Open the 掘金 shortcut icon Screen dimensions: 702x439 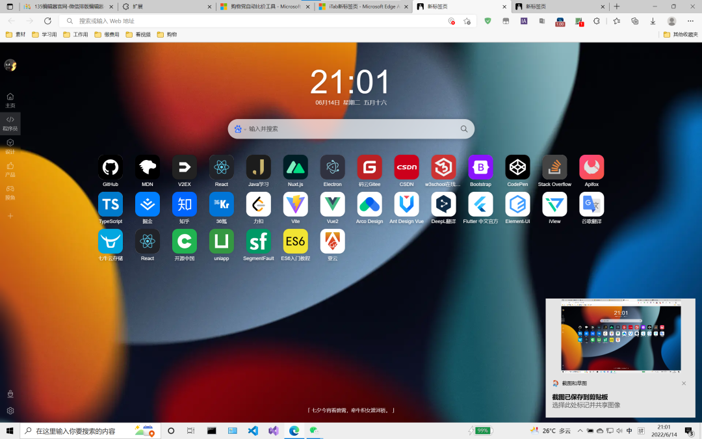148,204
